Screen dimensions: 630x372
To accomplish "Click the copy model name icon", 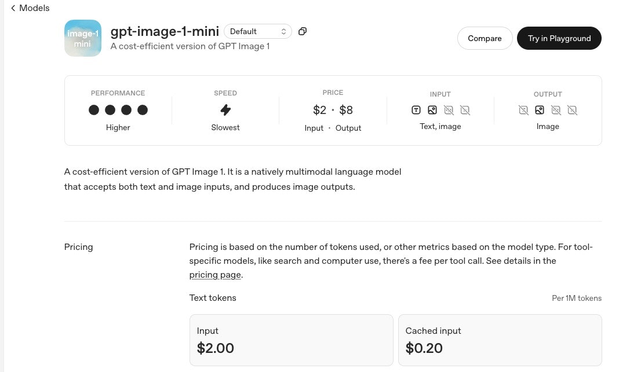I will 302,31.
